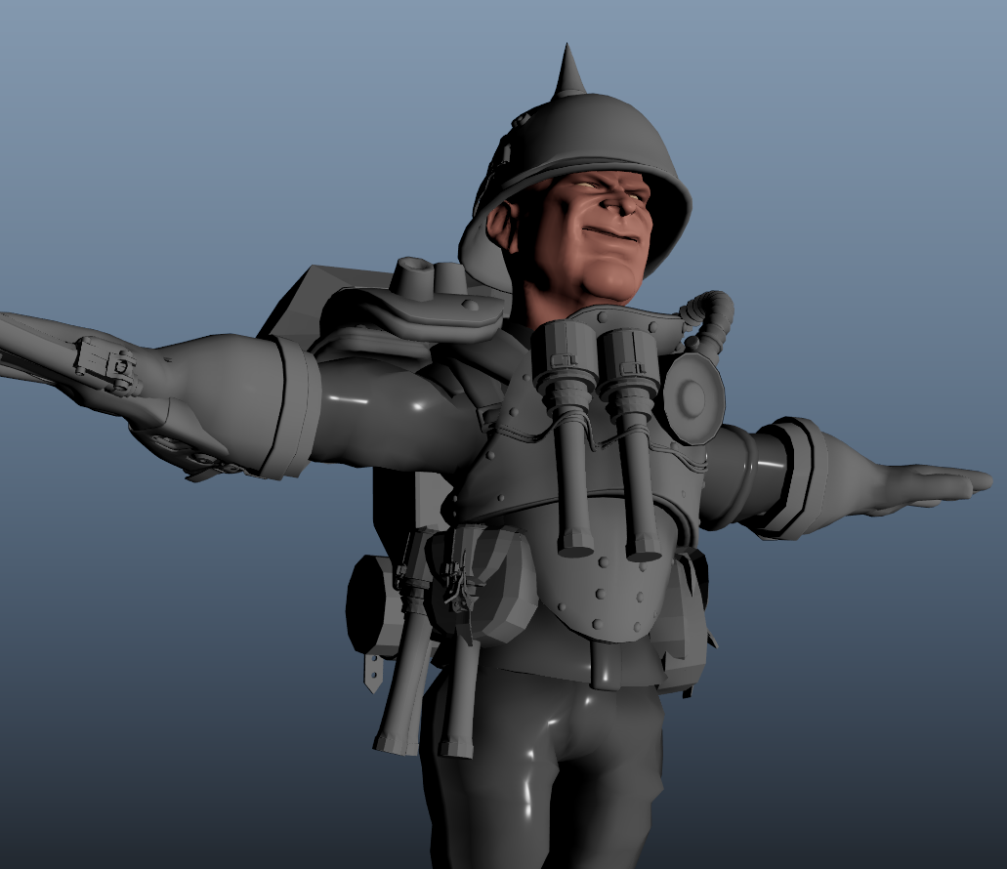This screenshot has height=869, width=1007.
Task: Select the round drum pouch on the belt
Action: tap(372, 605)
